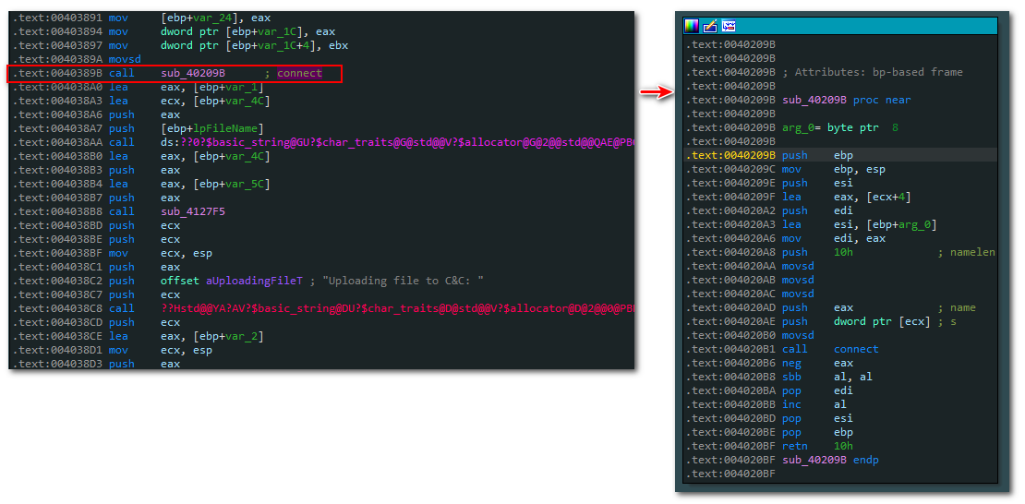Select lea ecx, [ebp+var_4C] at 004038A3
This screenshot has height=504, width=1025.
pos(141,101)
